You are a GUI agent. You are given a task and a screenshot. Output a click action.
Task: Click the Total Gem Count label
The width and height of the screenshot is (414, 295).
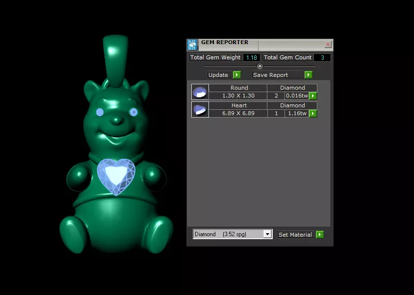point(287,57)
